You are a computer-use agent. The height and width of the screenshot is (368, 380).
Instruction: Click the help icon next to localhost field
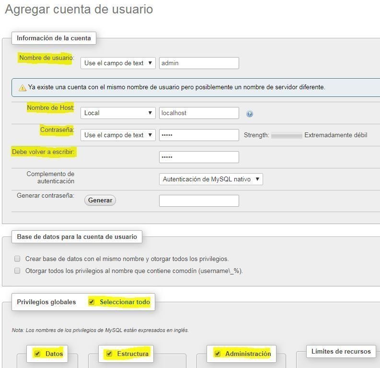[250, 114]
